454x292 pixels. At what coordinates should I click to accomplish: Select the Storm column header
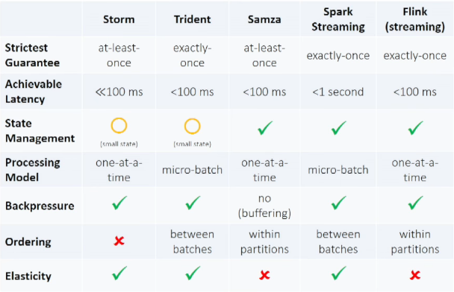119,19
